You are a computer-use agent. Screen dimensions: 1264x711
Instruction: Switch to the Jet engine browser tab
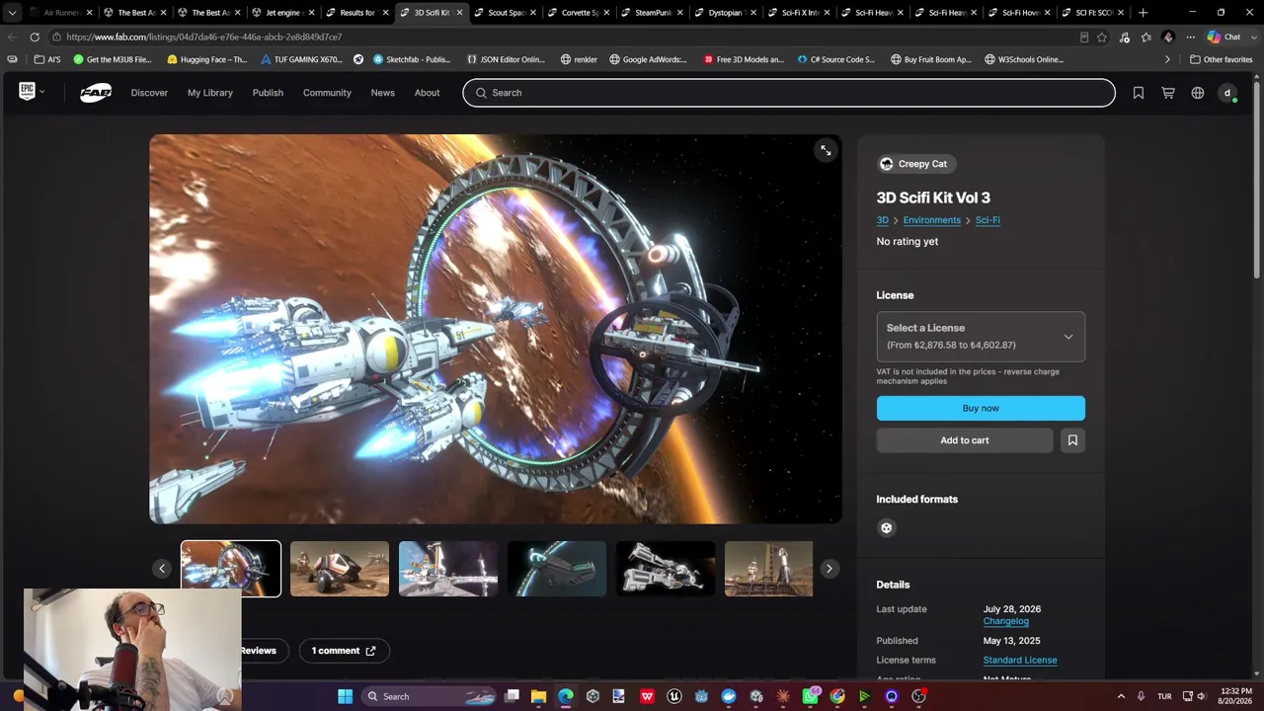coord(281,13)
